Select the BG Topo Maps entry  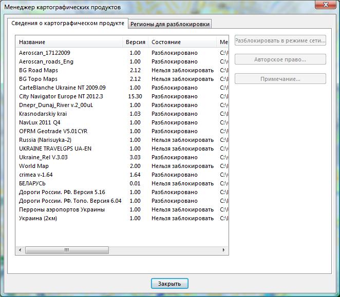point(38,79)
